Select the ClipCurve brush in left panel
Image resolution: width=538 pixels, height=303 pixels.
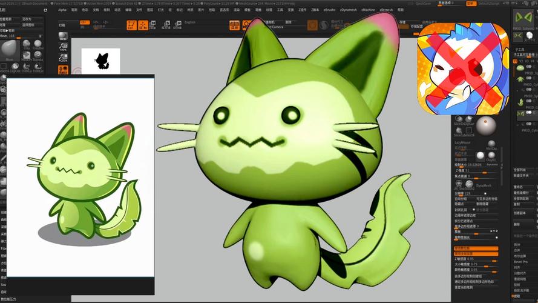[15, 67]
